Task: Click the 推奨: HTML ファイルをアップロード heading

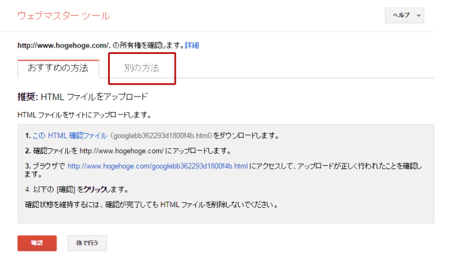Action: [82, 97]
